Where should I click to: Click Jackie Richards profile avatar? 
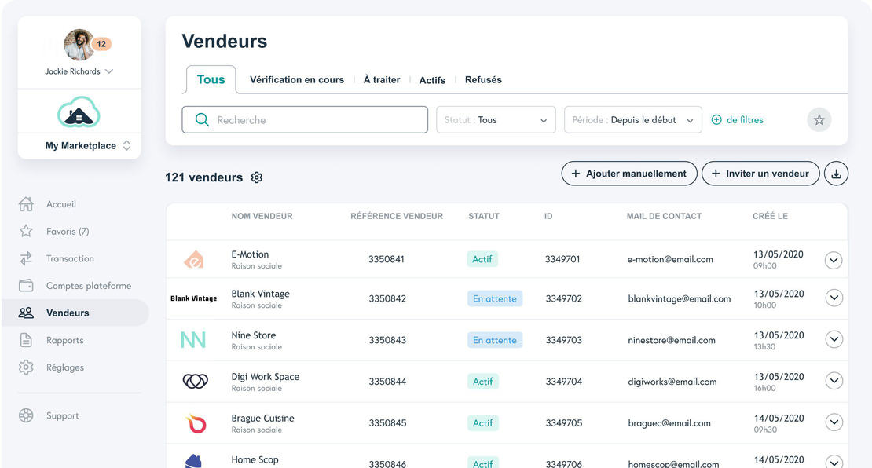(x=79, y=45)
